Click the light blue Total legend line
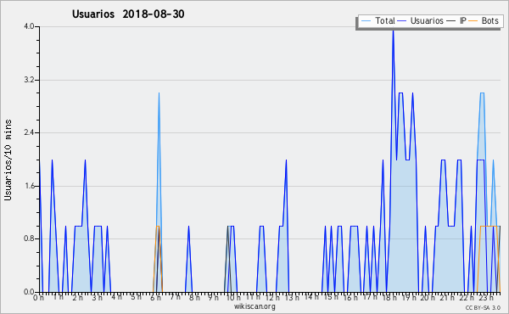Image resolution: width=509 pixels, height=314 pixels. [366, 21]
